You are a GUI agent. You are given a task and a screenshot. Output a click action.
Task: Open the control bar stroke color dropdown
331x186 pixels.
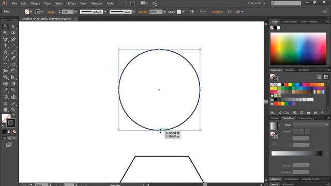pyautogui.click(x=42, y=12)
